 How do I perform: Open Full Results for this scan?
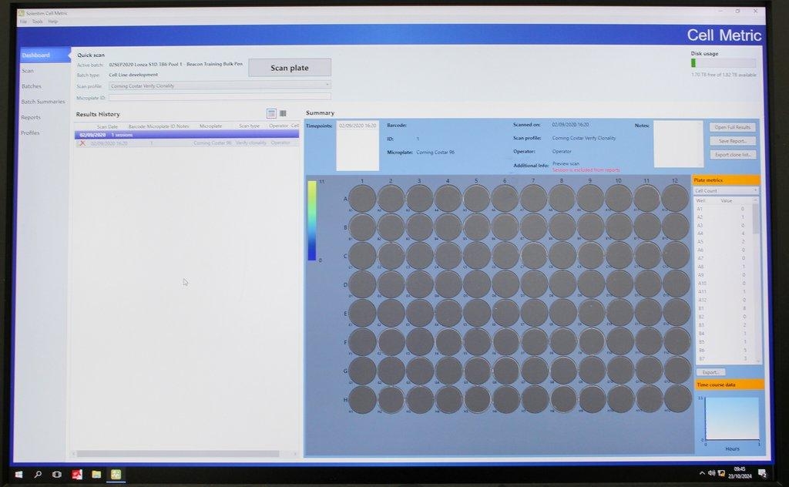(x=732, y=126)
